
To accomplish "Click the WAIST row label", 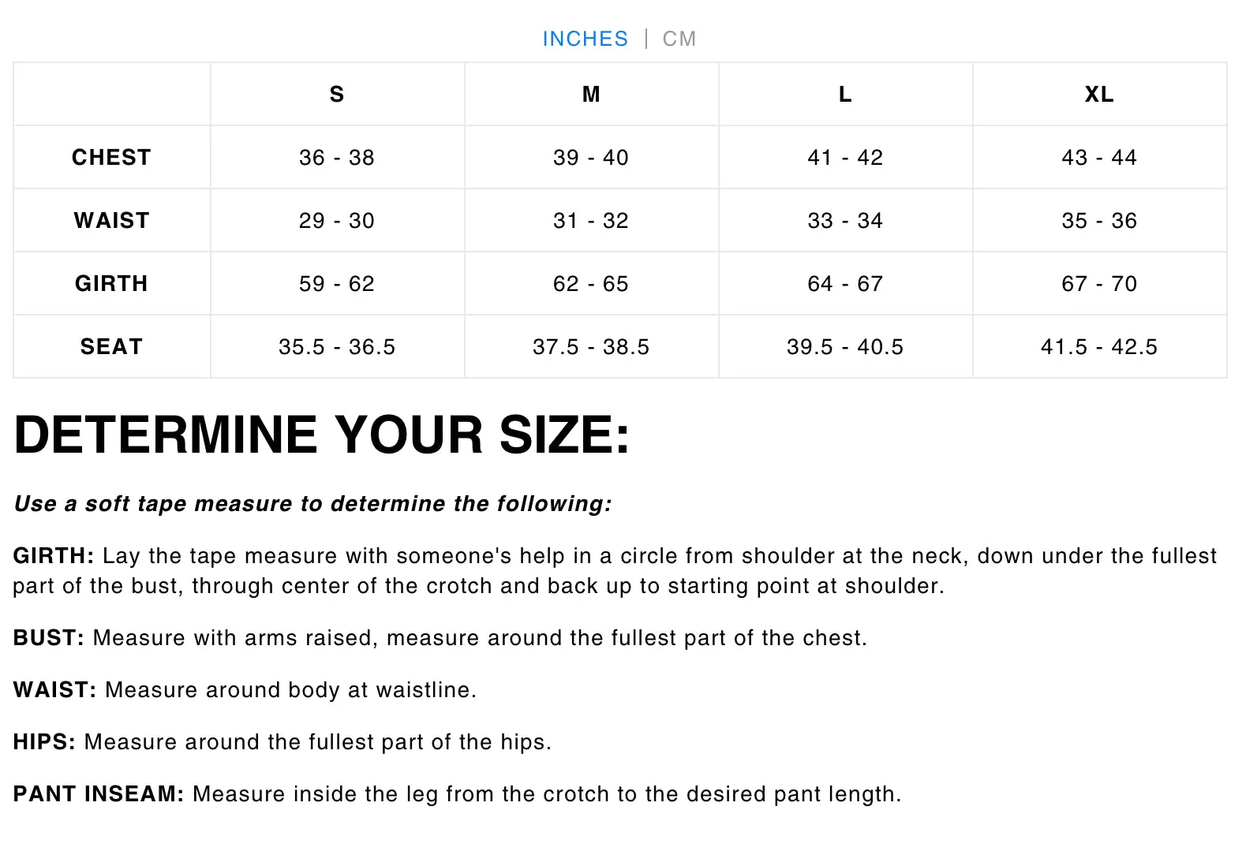I will pos(111,220).
